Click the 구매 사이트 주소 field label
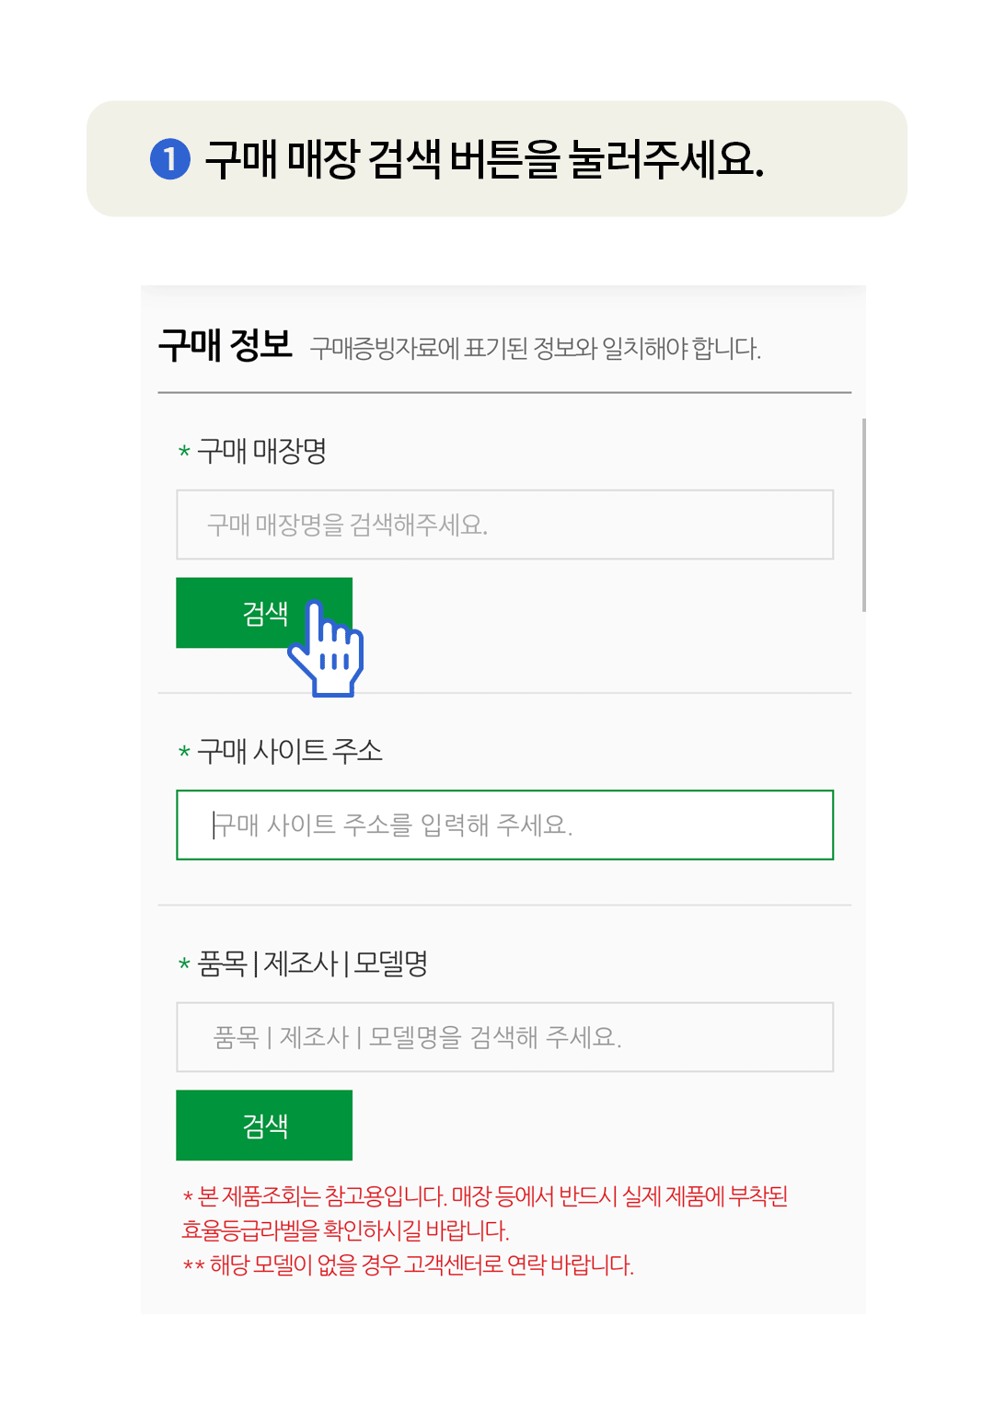The height and width of the screenshot is (1420, 994). click(289, 751)
